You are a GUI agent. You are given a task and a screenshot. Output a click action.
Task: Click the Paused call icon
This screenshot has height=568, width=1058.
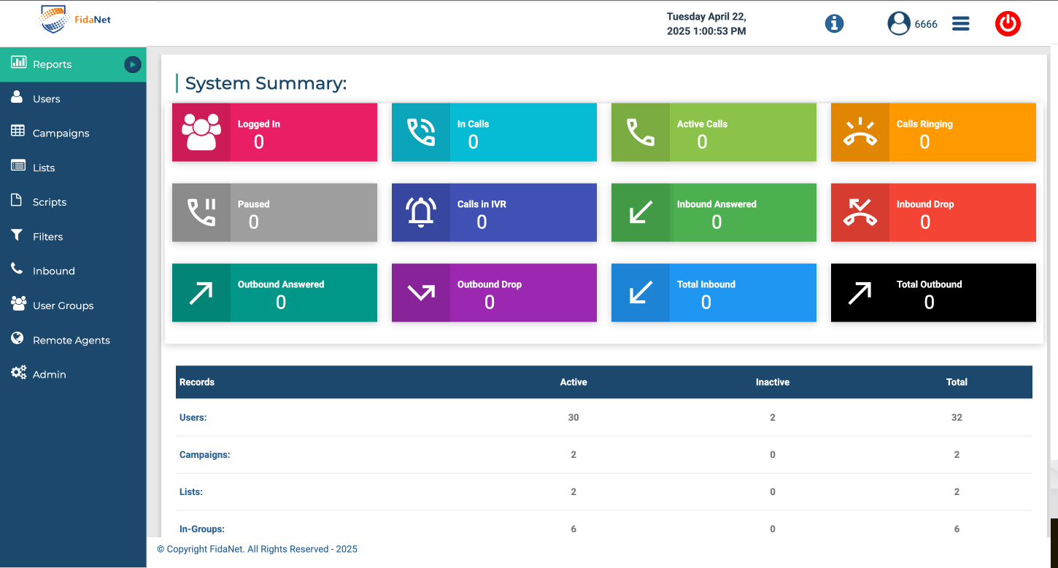[201, 212]
